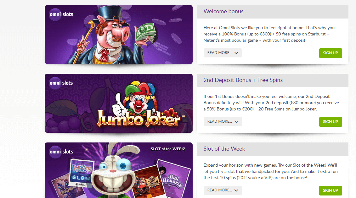The width and height of the screenshot is (356, 198).
Task: Sign up for Slot of the Week
Action: pyautogui.click(x=330, y=190)
